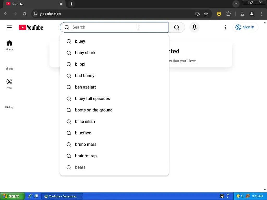Open the tab search dropdown arrow

pyautogui.click(x=236, y=4)
